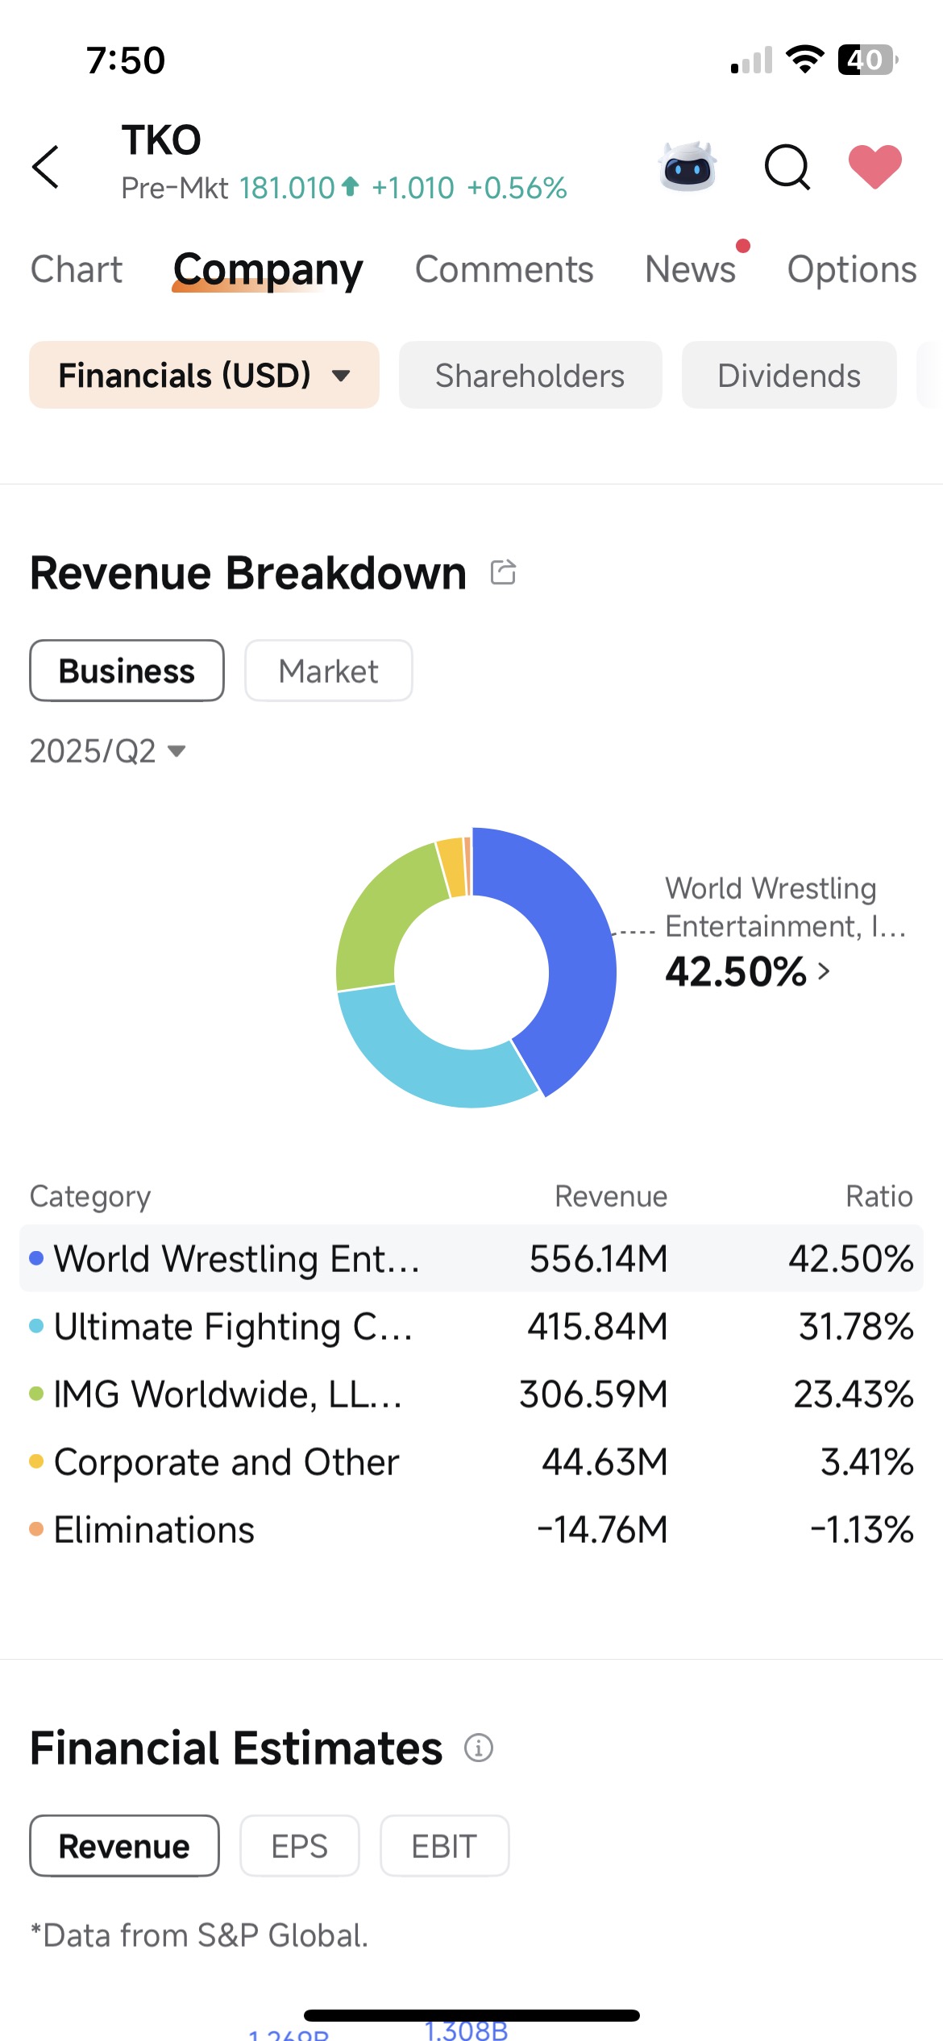Screen dimensions: 943x2041
Task: Open the News tab
Action: (x=691, y=269)
